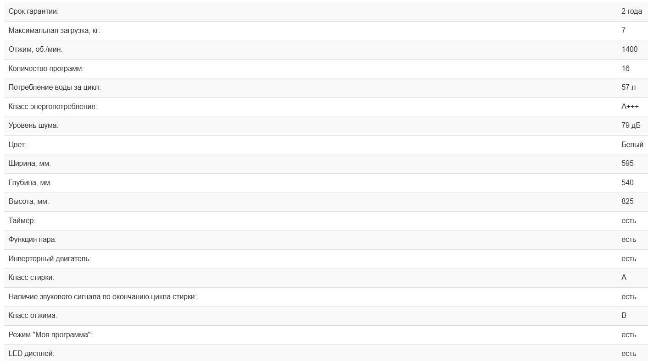Select the depth value 540
Viewport: 648px width, 361px height.
click(627, 183)
